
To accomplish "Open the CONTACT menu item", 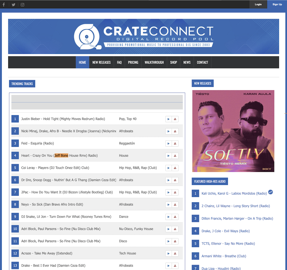I will coord(202,62).
